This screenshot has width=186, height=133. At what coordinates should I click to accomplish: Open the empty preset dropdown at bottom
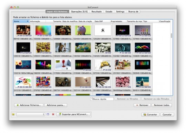(x=31, y=114)
